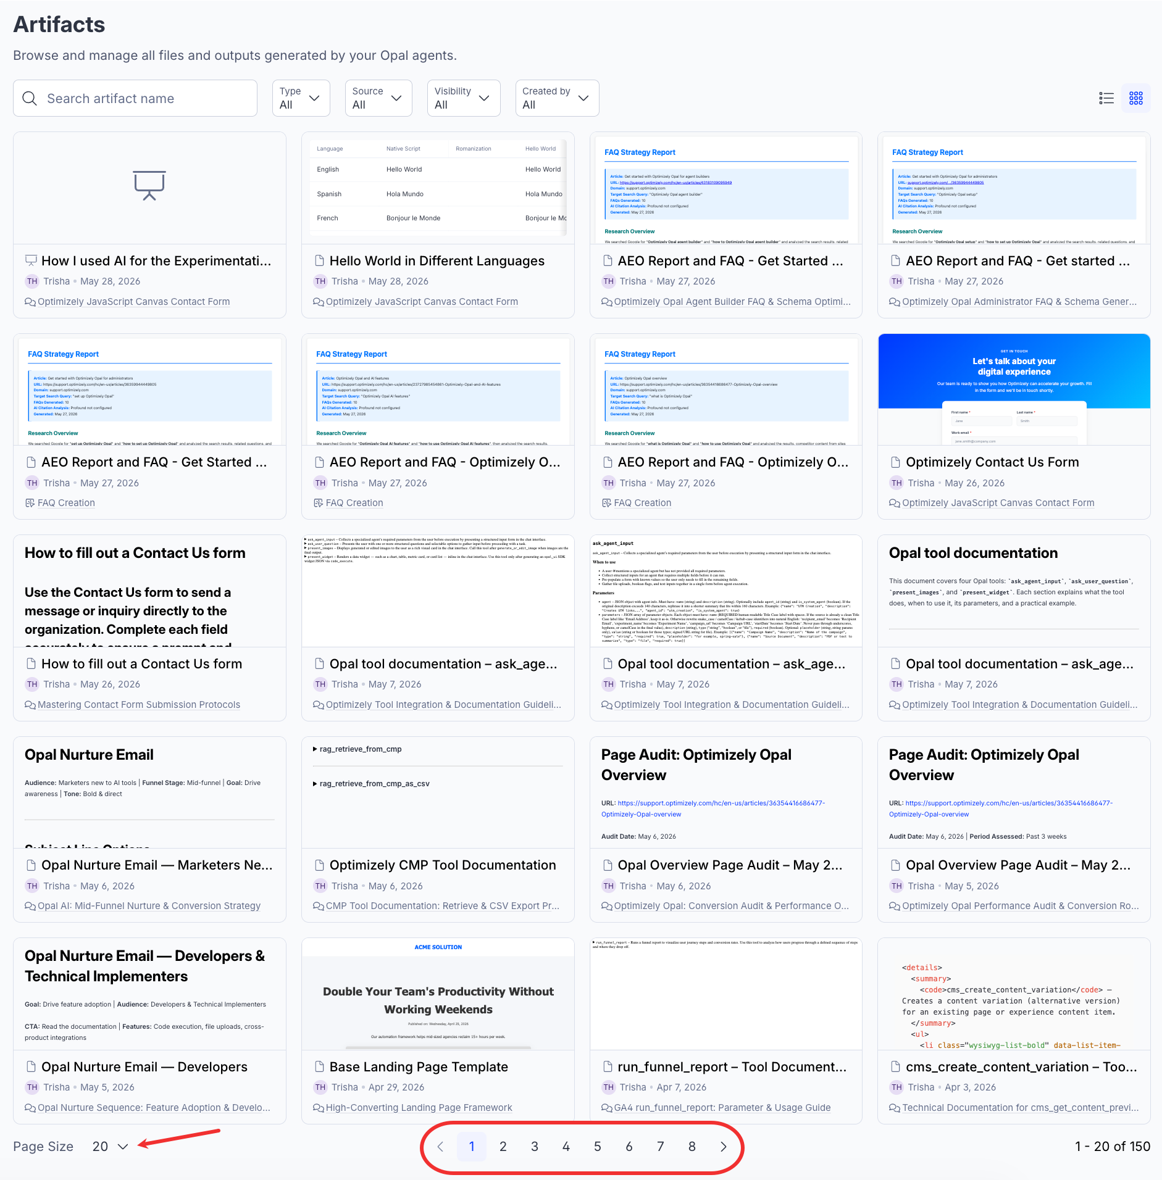This screenshot has height=1180, width=1162.
Task: Open GA4 run_funnel_report Parameter & Usage Guide link
Action: click(722, 1108)
